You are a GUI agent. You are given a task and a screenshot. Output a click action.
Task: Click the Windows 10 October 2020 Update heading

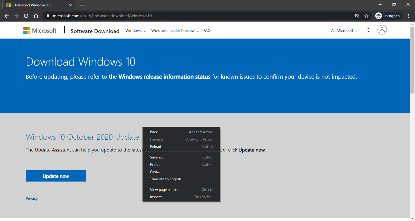pyautogui.click(x=82, y=137)
